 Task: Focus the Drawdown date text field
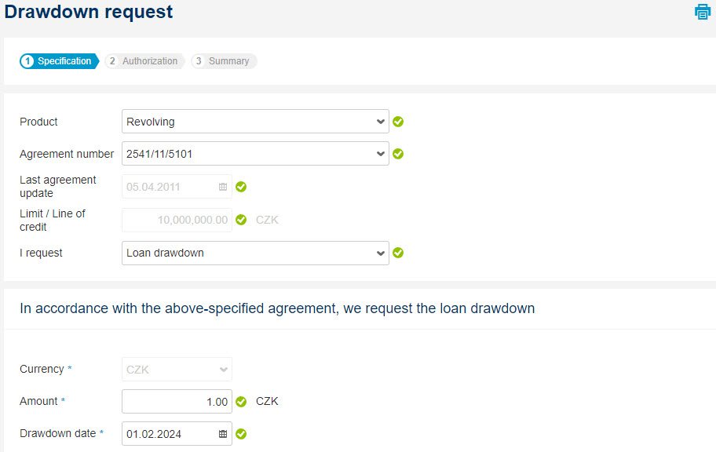pos(170,434)
